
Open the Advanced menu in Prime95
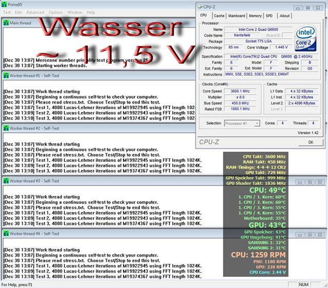[35, 12]
